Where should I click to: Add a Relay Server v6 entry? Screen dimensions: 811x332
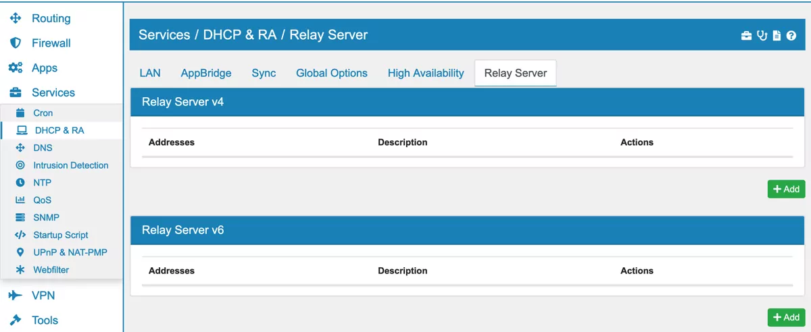pos(786,317)
